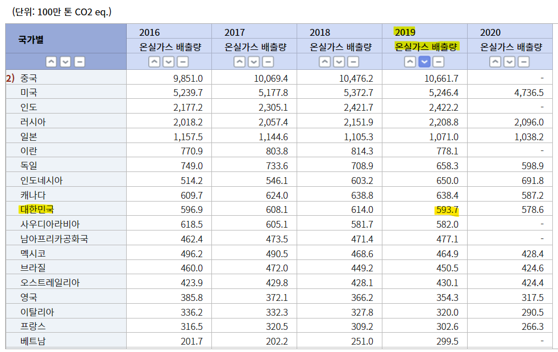This screenshot has width=558, height=352.
Task: Select the 남아프리카공화국 row label
Action: [54, 239]
